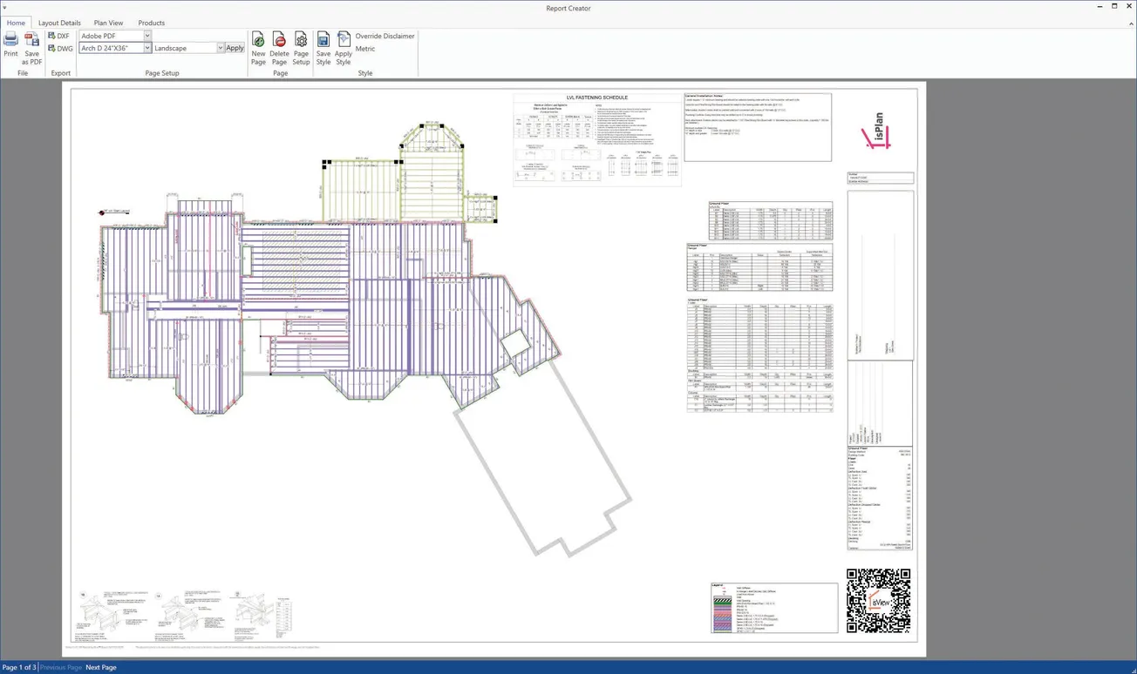This screenshot has width=1137, height=674.
Task: Export the plan as DWG
Action: (58, 48)
